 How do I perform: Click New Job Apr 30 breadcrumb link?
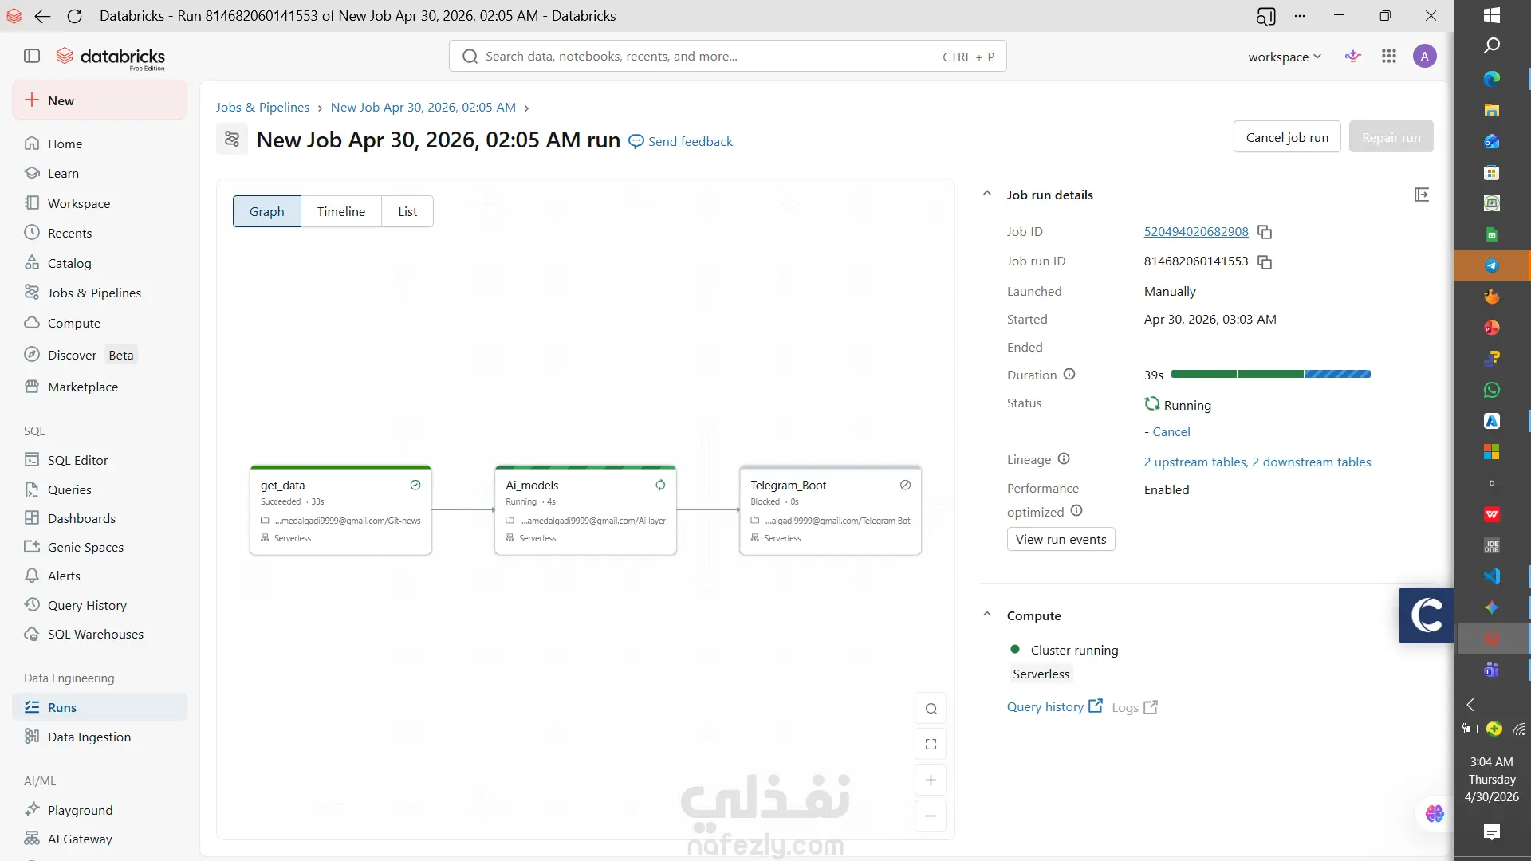pos(423,107)
